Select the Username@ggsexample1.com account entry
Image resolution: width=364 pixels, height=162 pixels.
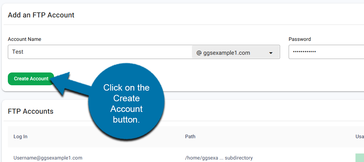pyautogui.click(x=48, y=158)
